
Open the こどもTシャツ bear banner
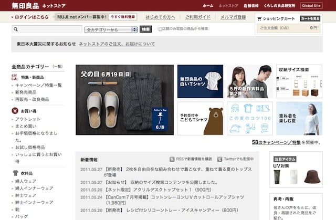pos(200,119)
